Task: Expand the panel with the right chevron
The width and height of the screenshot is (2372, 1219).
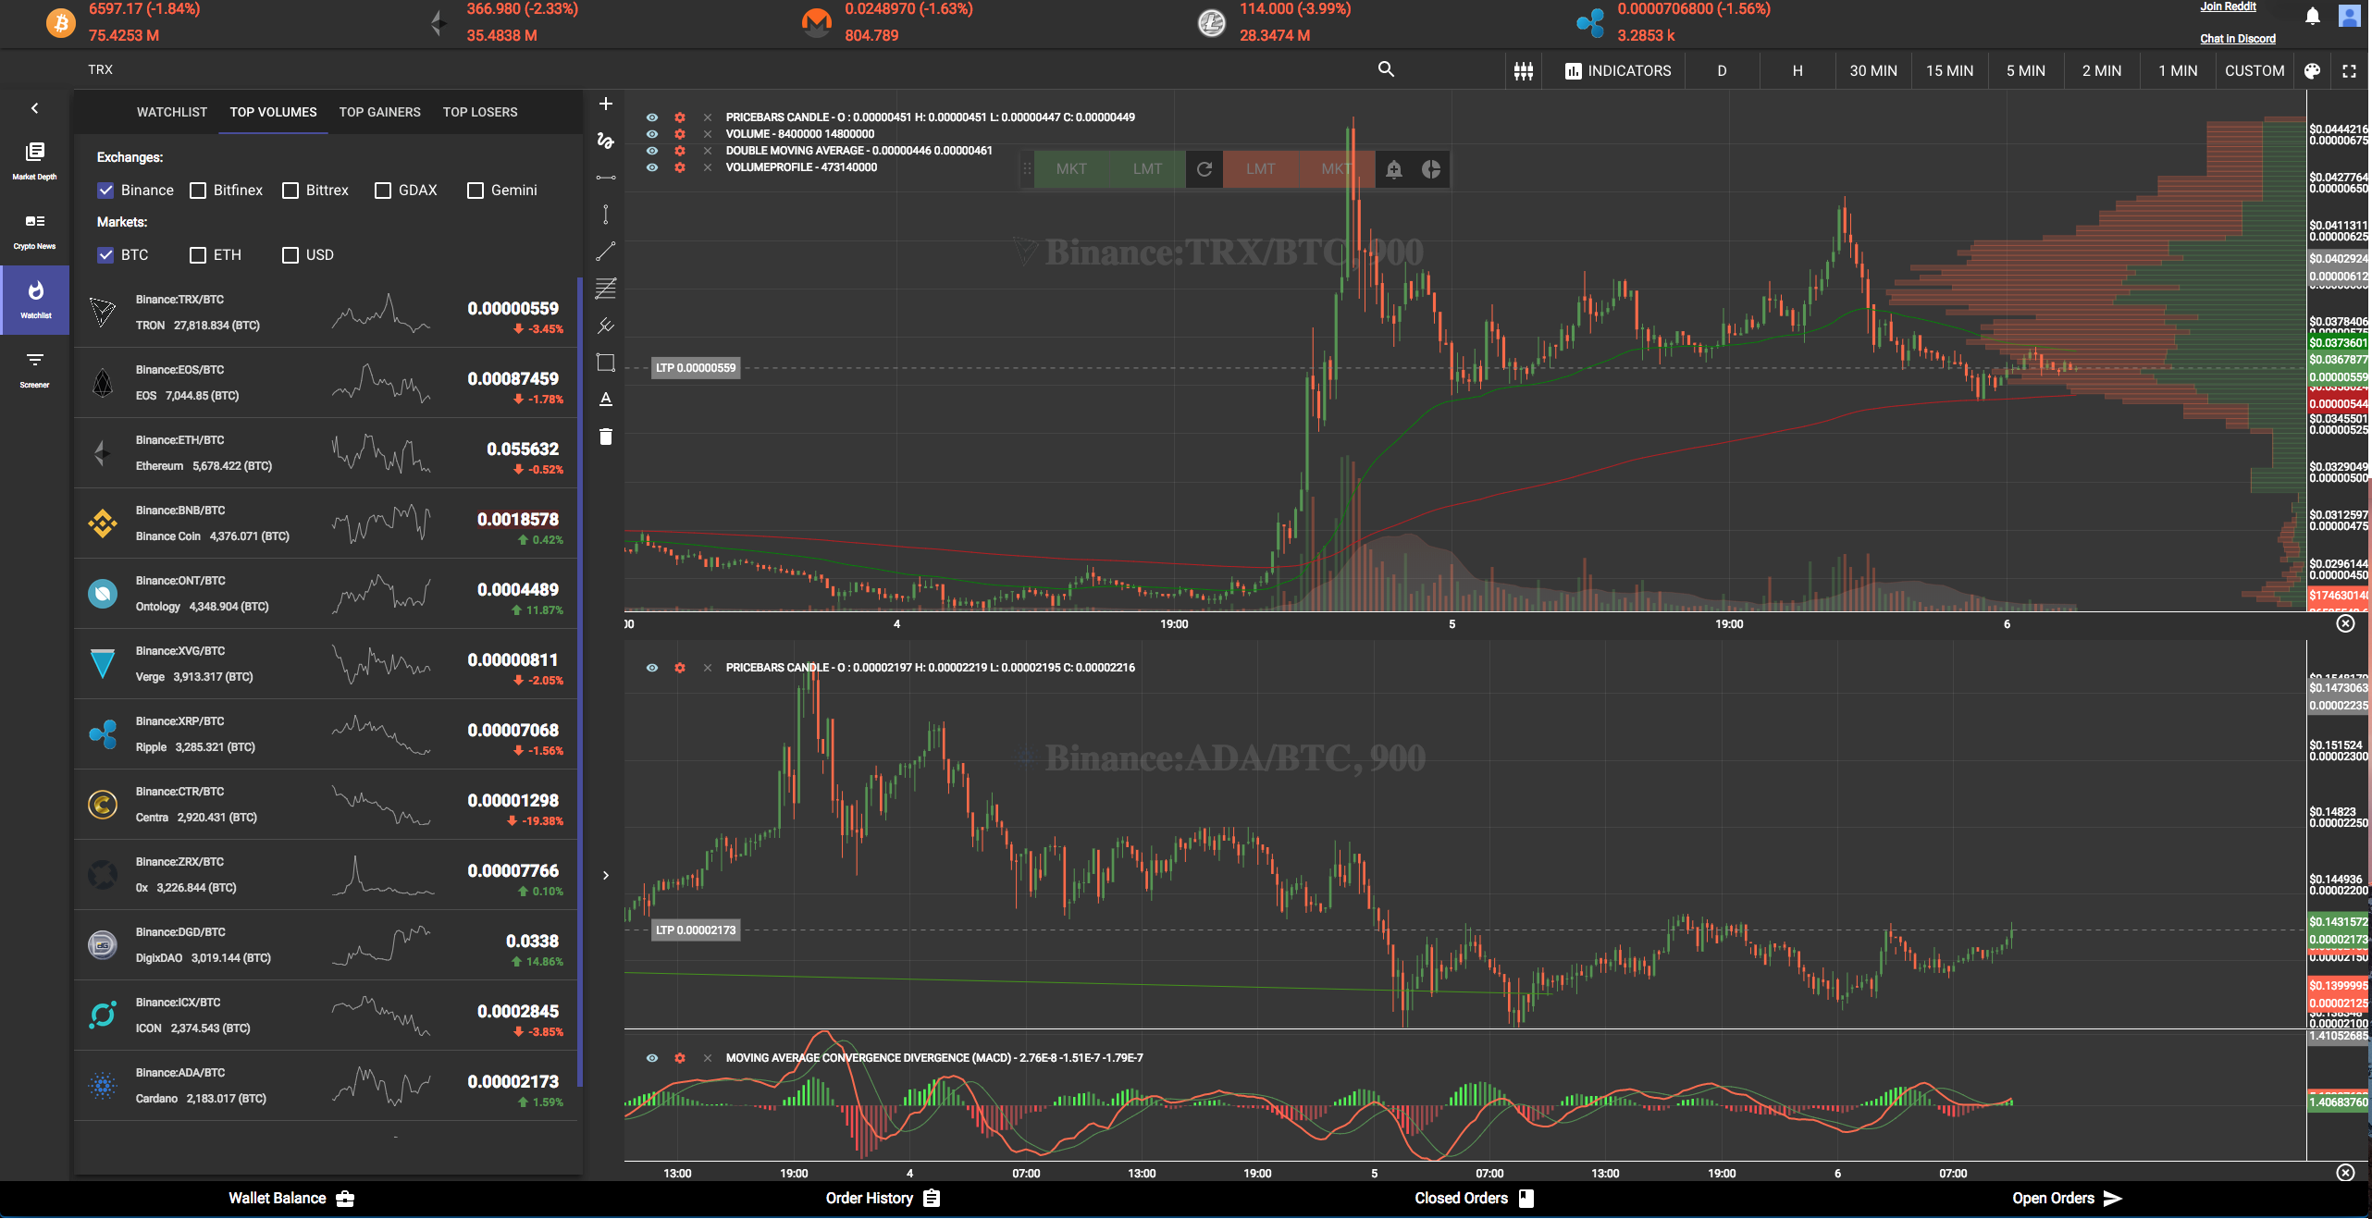Action: click(605, 875)
